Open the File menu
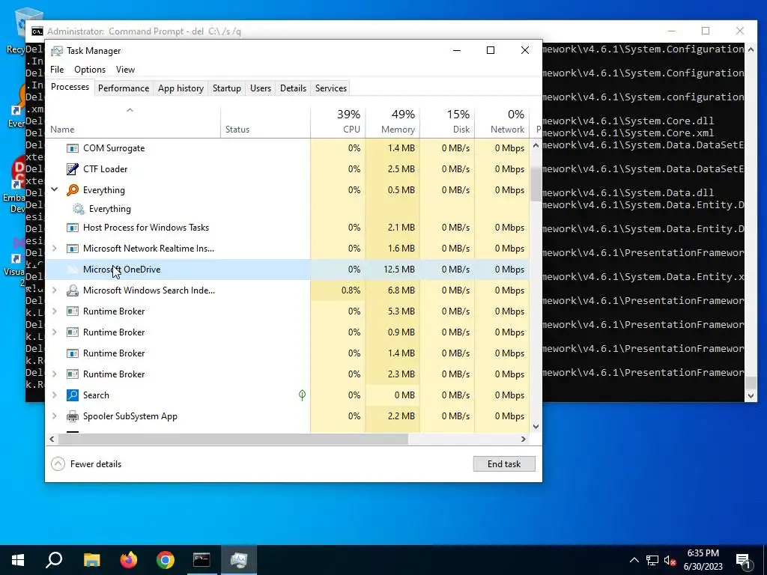Viewport: 767px width, 575px height. pos(57,70)
